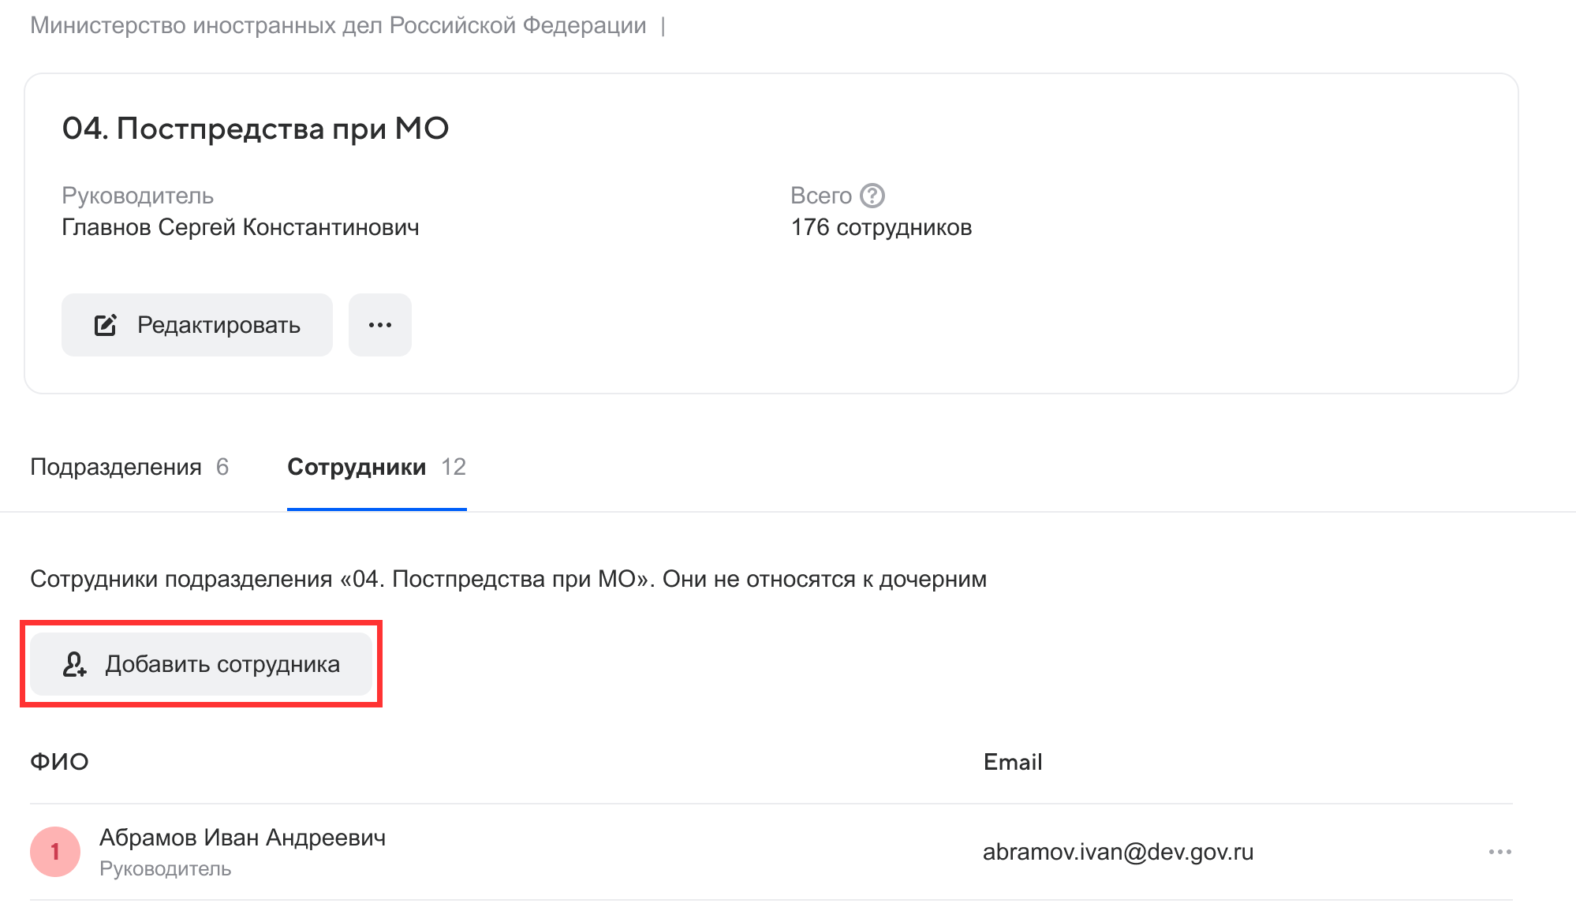
Task: Click the description text above "Добавить сотрудника"
Action: [508, 579]
